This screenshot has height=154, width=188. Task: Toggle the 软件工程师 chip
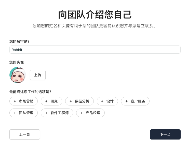click(59, 113)
